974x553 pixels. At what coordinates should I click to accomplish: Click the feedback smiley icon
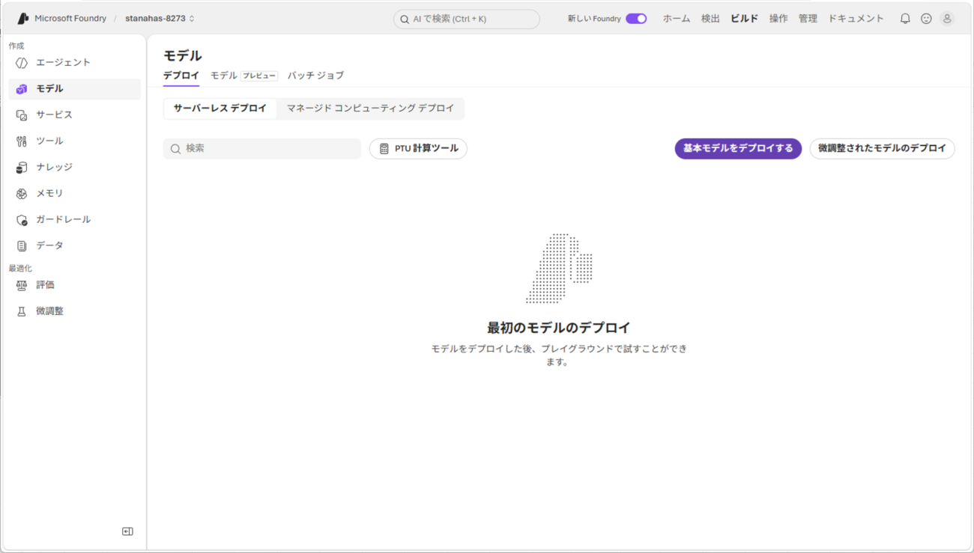tap(926, 19)
